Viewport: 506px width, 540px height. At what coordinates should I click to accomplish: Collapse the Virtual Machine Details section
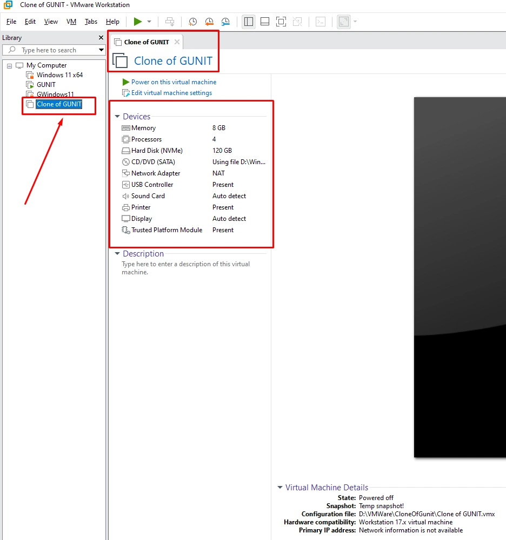(280, 487)
